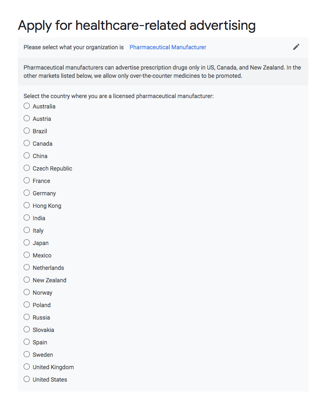Choose Brazil as the country

pos(27,131)
